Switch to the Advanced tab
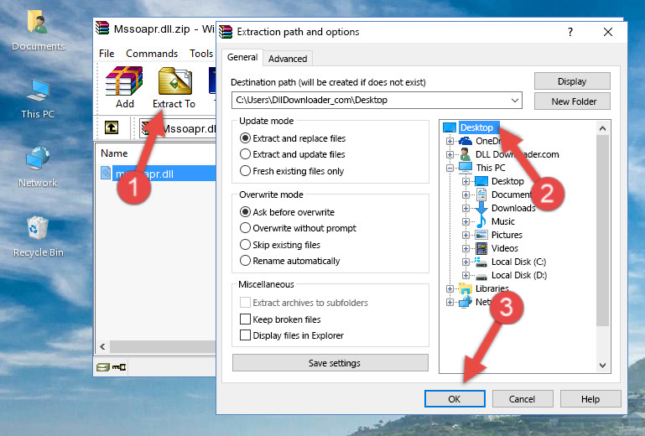Image resolution: width=645 pixels, height=436 pixels. [x=288, y=59]
